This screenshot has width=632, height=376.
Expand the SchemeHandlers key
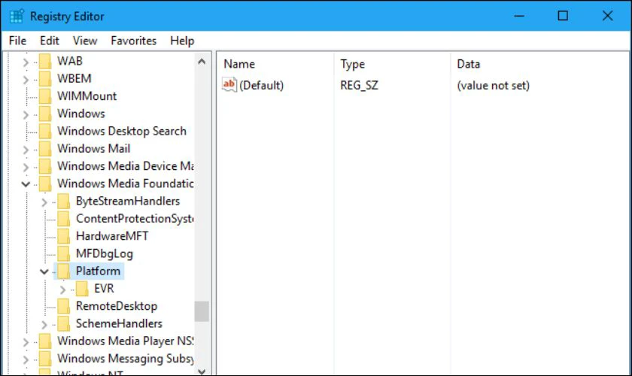click(44, 324)
